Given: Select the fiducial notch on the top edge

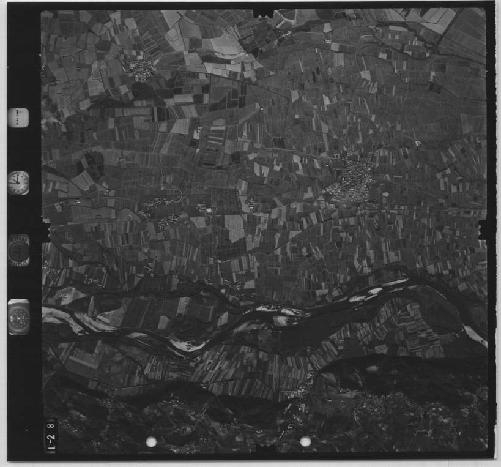Looking at the screenshot, I should tap(263, 12).
